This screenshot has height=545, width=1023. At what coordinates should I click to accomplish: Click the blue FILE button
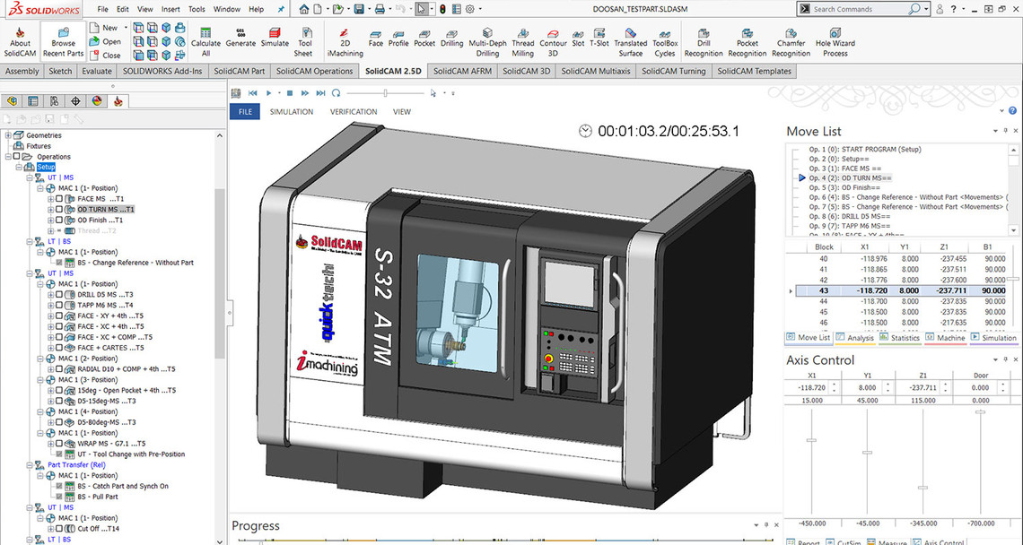(244, 112)
